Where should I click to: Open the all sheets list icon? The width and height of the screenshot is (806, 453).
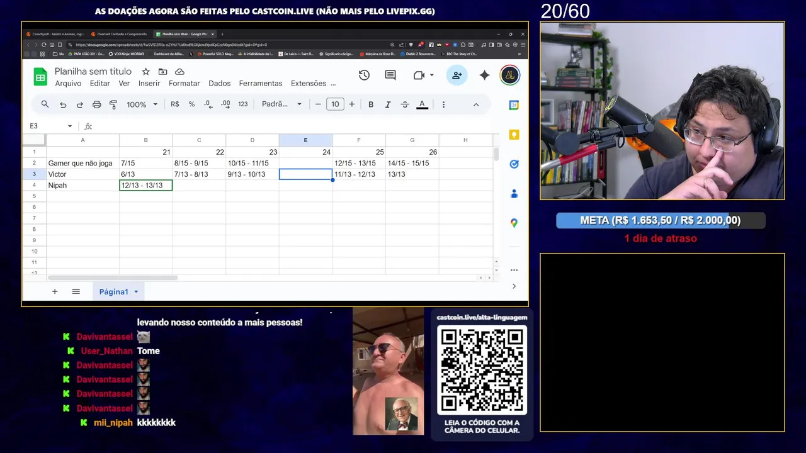point(76,291)
